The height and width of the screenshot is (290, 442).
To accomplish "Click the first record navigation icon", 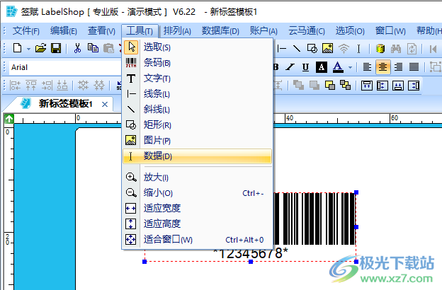I will pos(433,49).
